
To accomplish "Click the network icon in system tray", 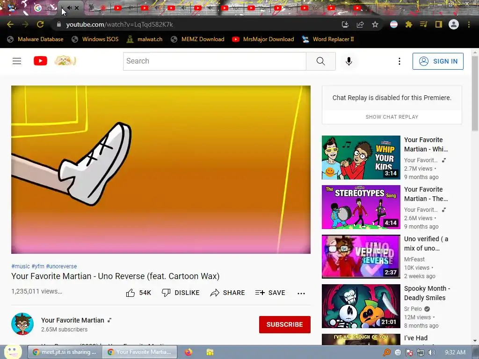I will click(x=421, y=352).
